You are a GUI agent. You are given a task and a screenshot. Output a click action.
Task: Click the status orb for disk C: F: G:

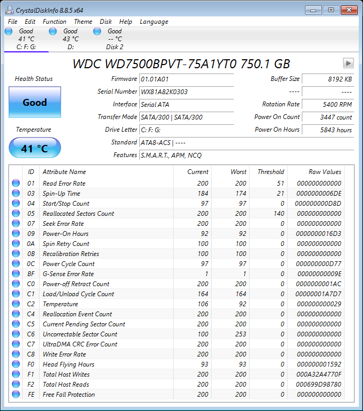pos(8,31)
